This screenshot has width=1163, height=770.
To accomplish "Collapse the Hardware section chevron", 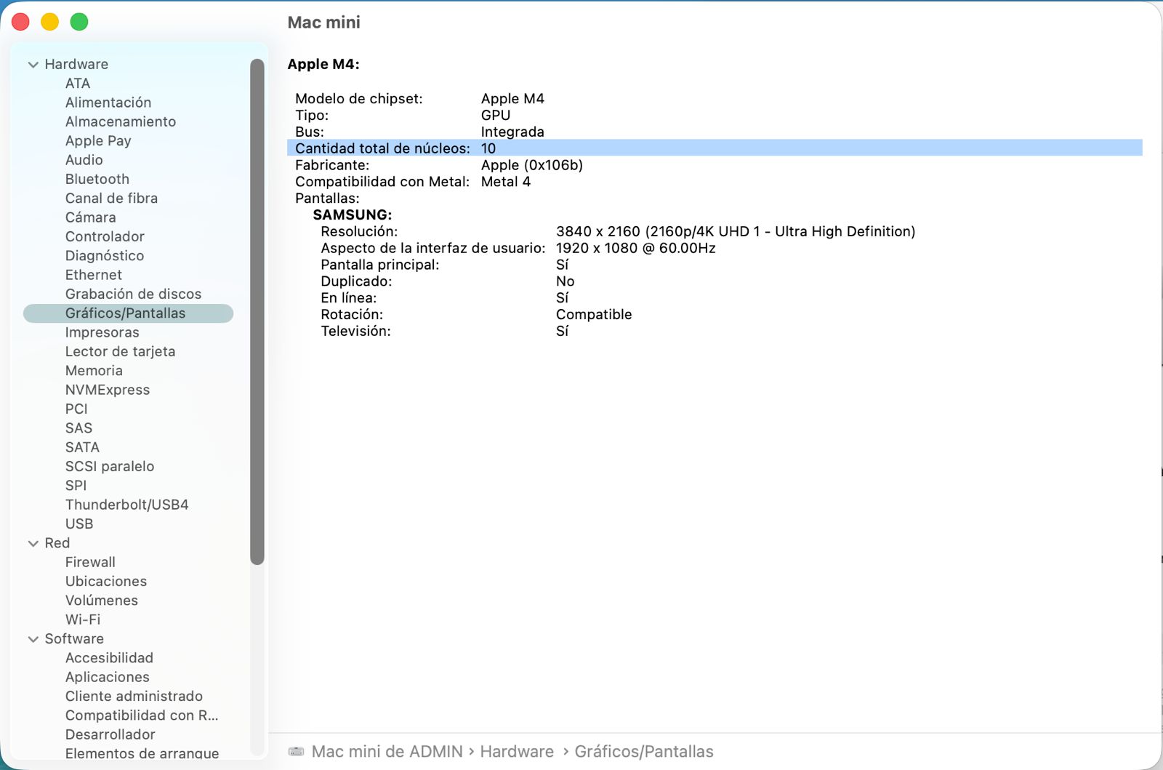I will (33, 65).
